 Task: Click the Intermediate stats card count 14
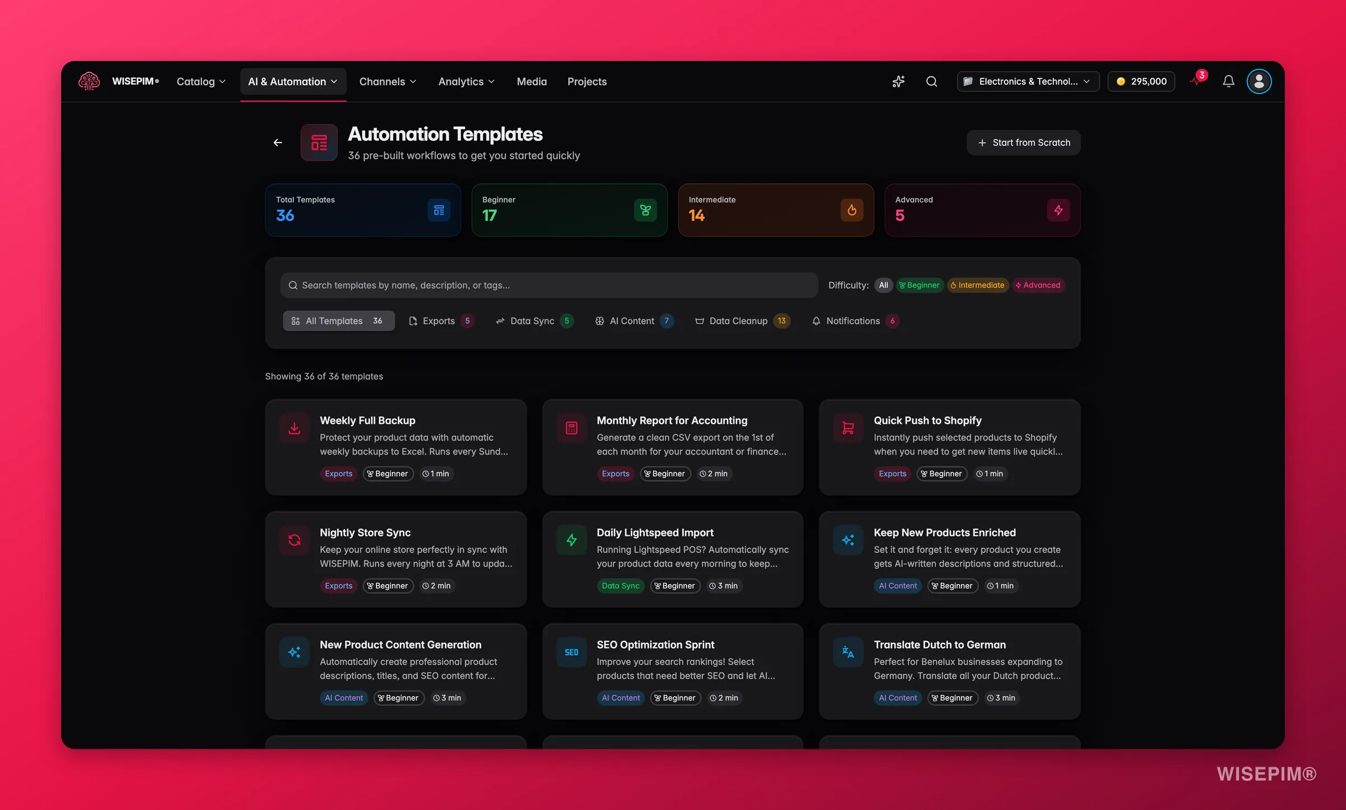click(x=697, y=216)
